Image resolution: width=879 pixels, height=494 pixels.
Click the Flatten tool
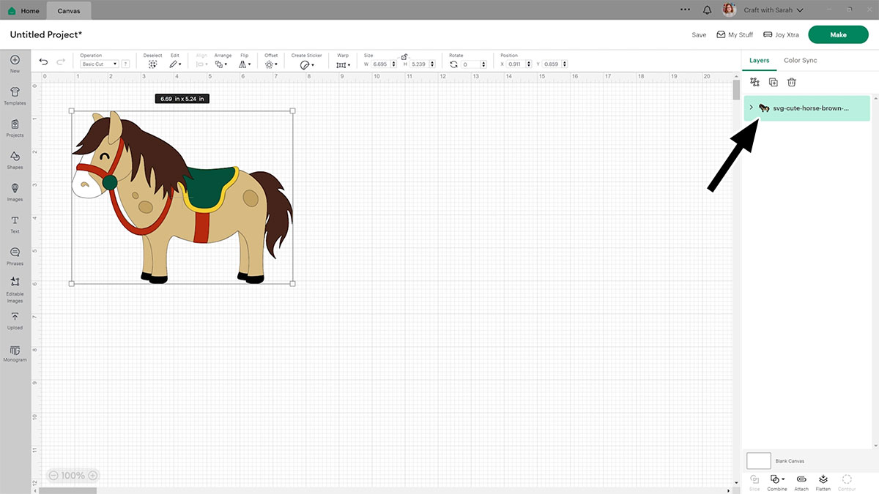(x=823, y=482)
